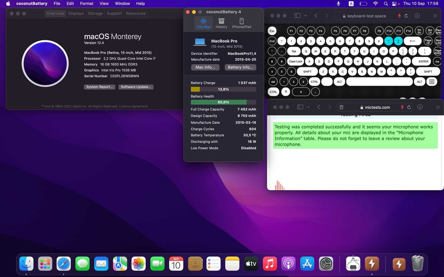Open Podcasts app in the Dock
The image size is (444, 277).
click(288, 264)
